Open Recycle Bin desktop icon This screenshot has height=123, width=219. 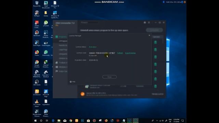(37, 4)
